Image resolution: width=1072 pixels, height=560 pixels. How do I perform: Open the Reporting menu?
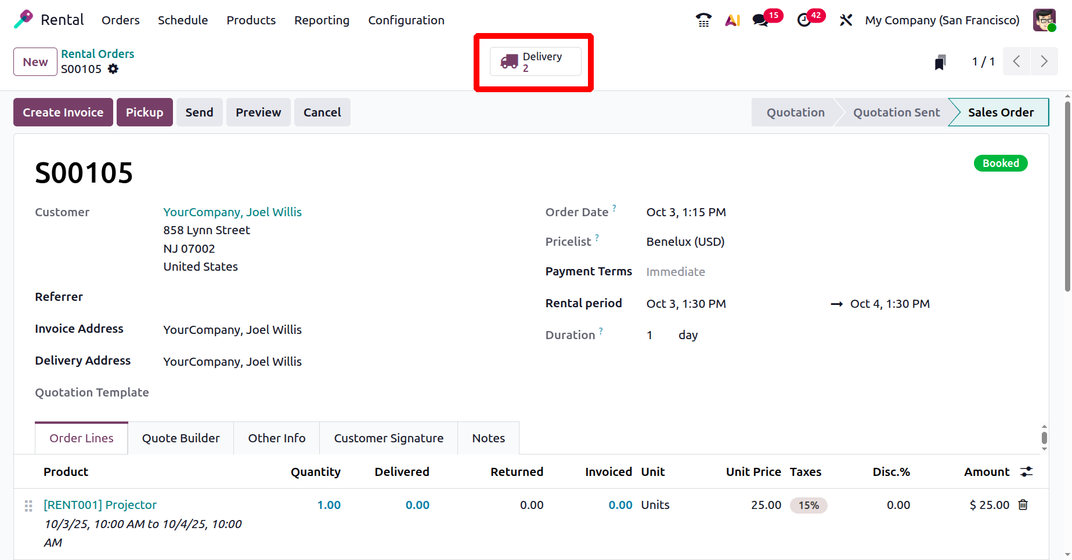coord(322,20)
